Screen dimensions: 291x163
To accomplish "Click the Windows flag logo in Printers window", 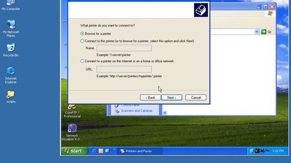I will point(270,14).
